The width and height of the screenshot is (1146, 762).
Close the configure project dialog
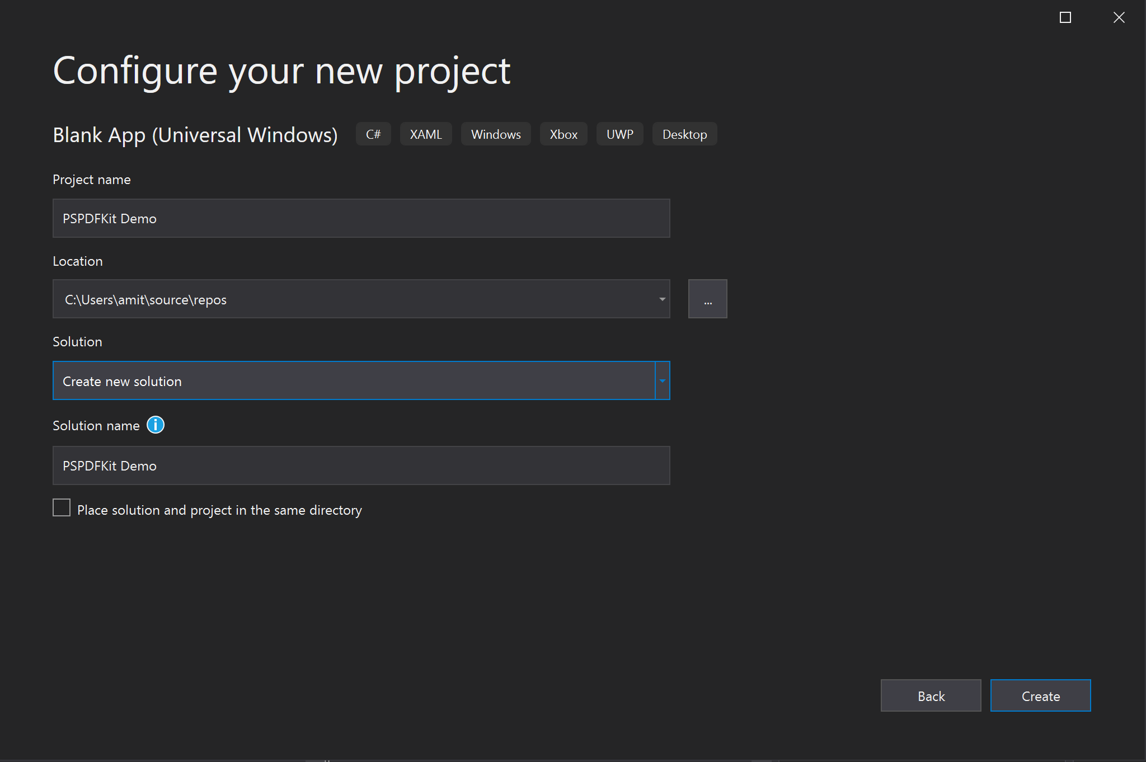point(1119,17)
